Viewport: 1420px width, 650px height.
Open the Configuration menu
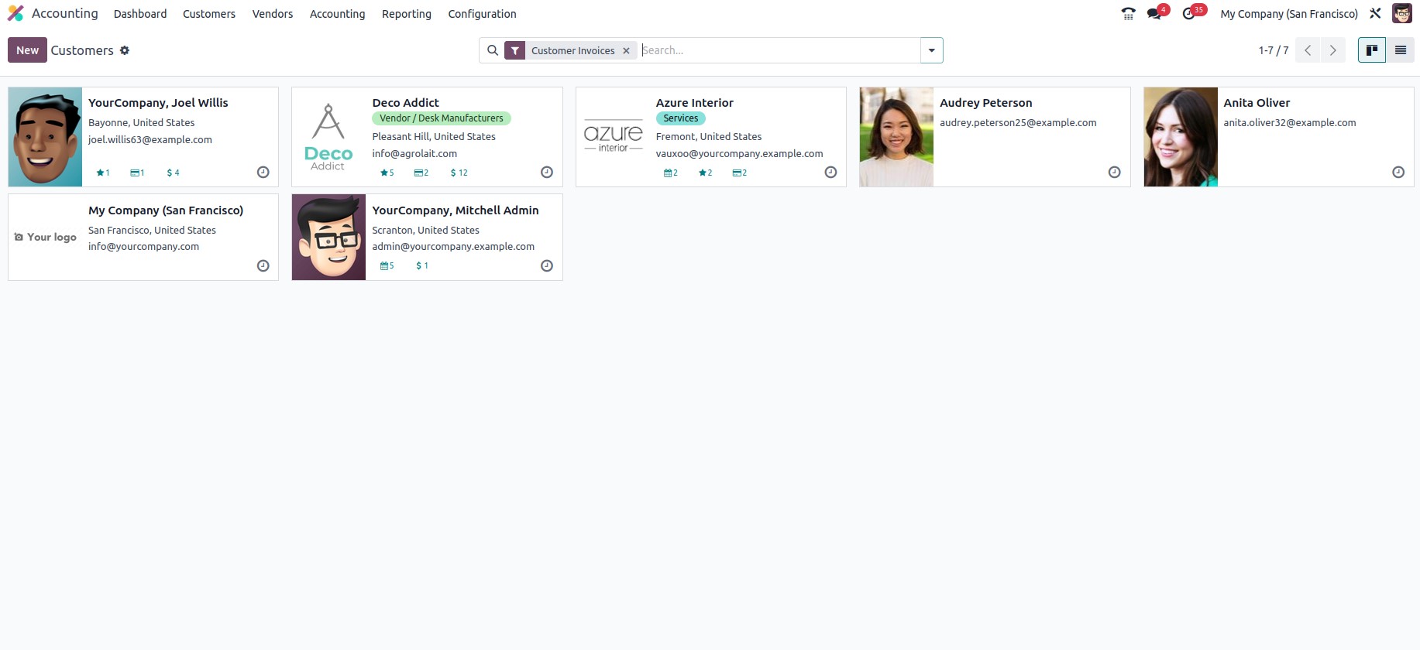[482, 14]
